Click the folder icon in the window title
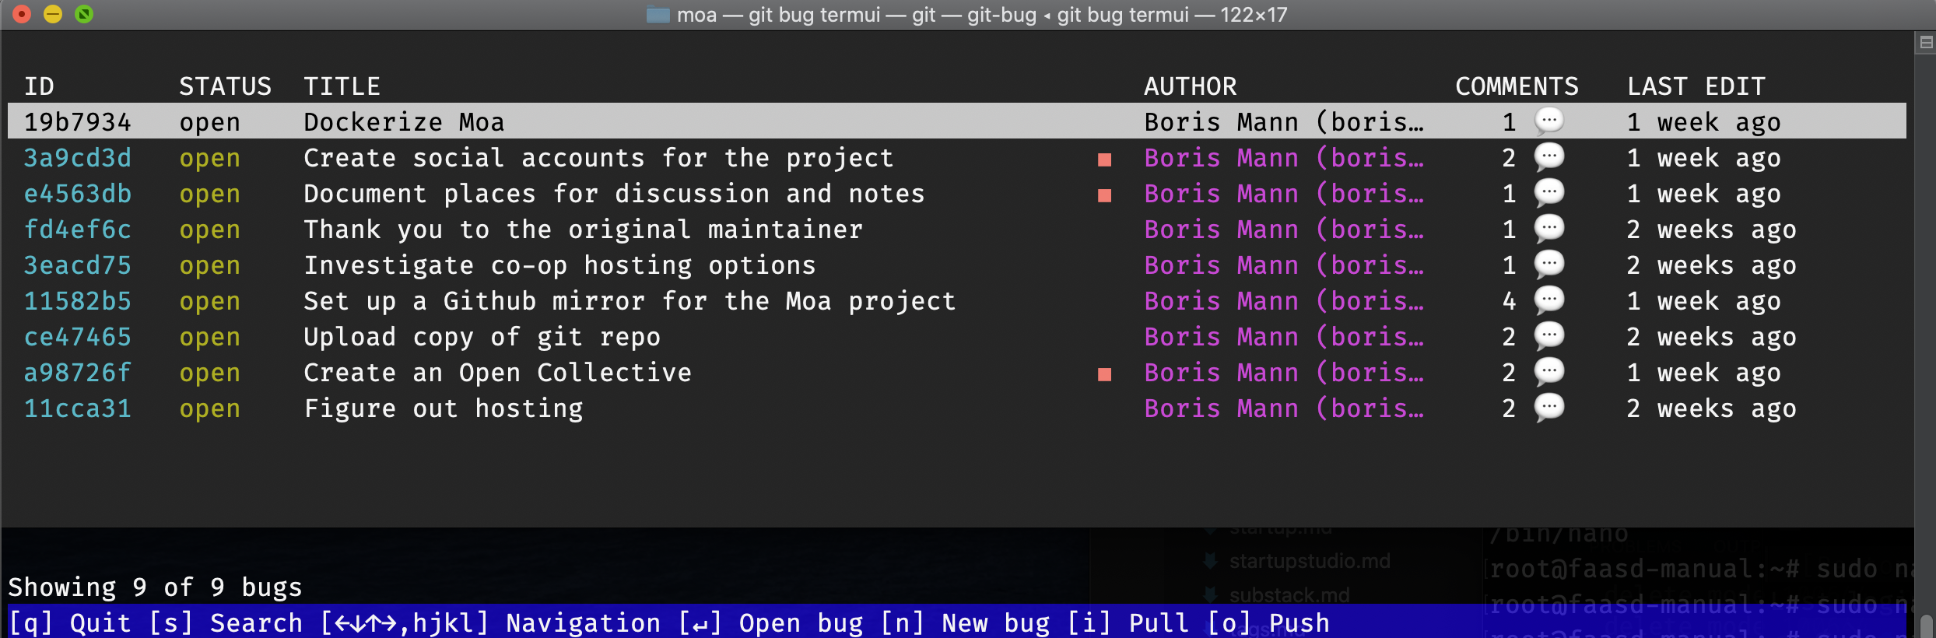Screen dimensions: 1936x638 [x=658, y=15]
